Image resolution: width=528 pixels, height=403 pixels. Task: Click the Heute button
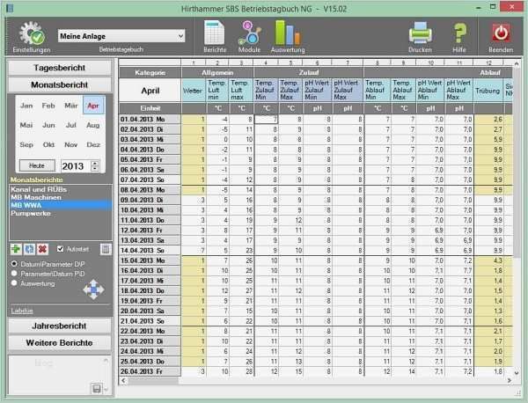(x=37, y=165)
